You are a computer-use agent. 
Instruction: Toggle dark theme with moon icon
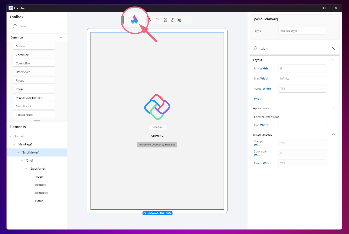point(172,20)
